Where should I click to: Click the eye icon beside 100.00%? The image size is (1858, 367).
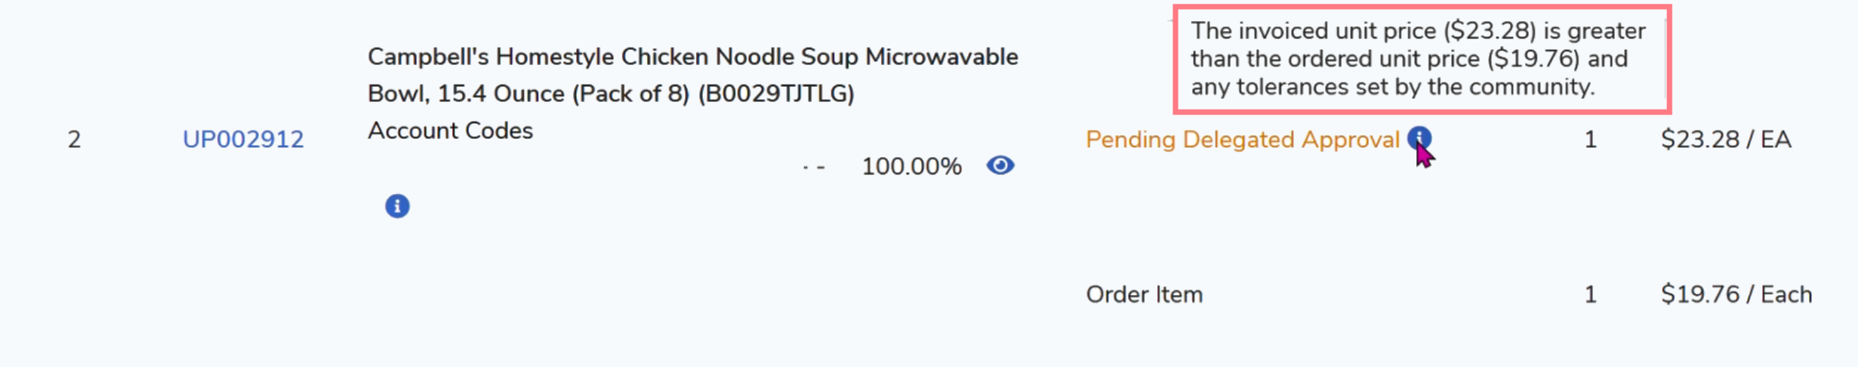tap(1000, 165)
